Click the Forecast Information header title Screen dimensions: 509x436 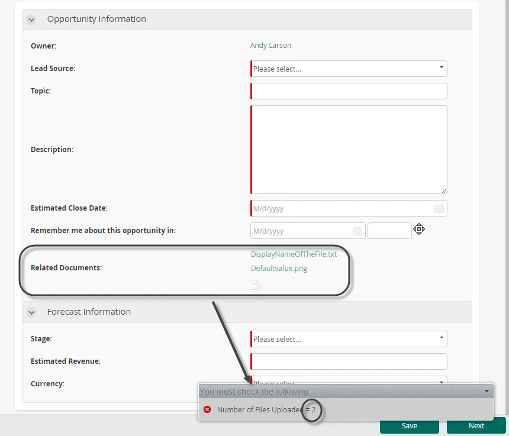click(x=89, y=312)
